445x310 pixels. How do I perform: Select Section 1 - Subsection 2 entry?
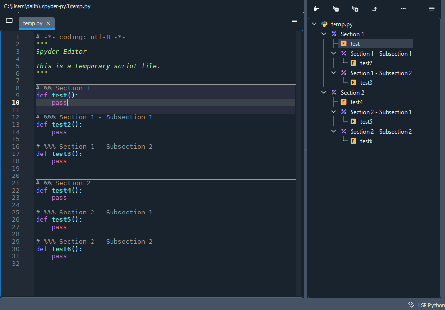(x=380, y=73)
